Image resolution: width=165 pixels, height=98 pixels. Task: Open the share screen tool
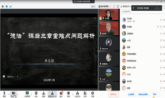click(27, 94)
